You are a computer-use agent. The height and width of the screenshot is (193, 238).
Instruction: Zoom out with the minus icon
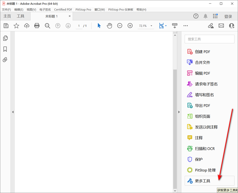click(x=120, y=26)
